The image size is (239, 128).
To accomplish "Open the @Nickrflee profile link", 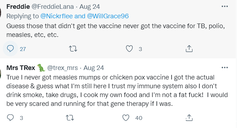I will tap(57, 16).
